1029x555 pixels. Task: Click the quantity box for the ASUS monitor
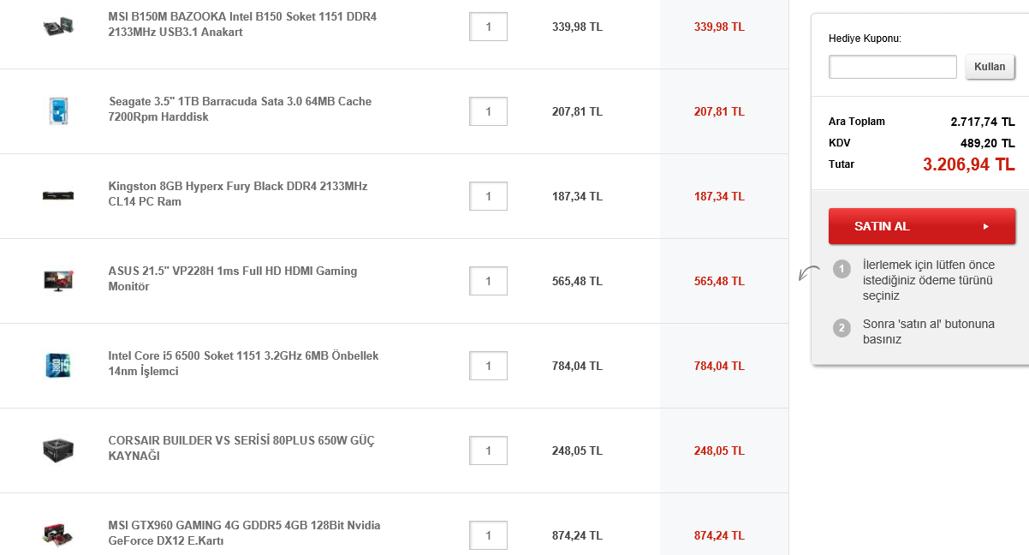(488, 281)
